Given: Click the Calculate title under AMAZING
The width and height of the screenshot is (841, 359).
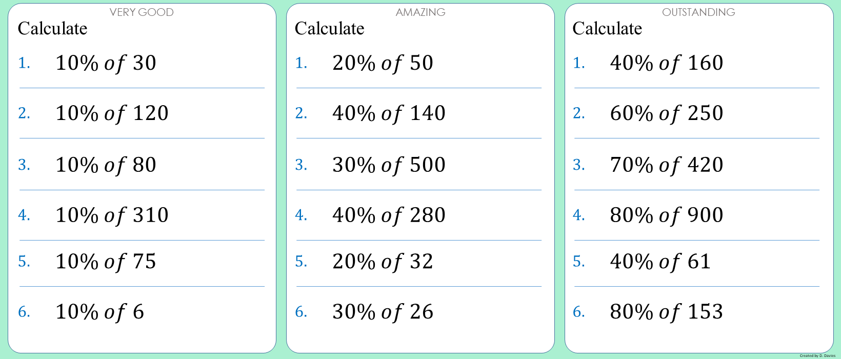Looking at the screenshot, I should [329, 29].
